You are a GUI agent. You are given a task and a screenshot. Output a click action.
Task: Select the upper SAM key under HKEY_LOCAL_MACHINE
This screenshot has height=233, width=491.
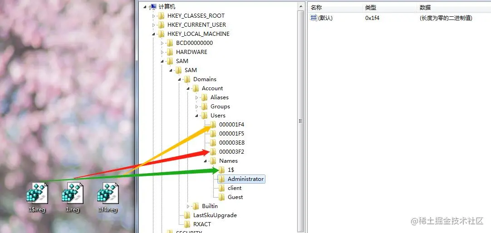[182, 61]
